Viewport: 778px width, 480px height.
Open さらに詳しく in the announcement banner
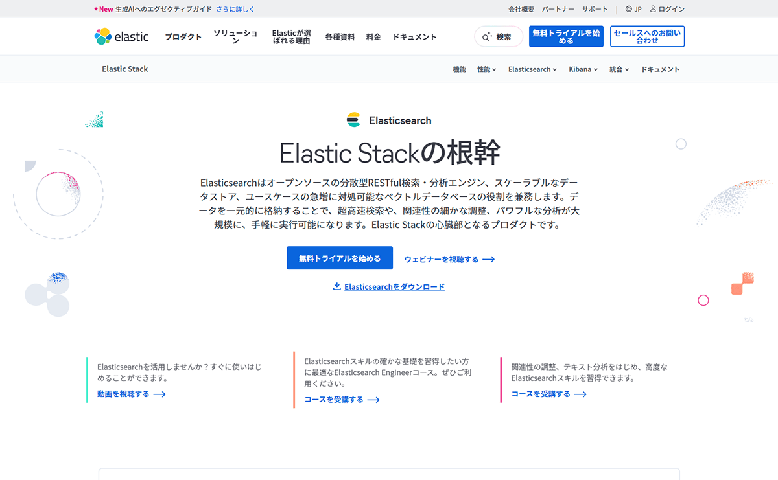236,8
